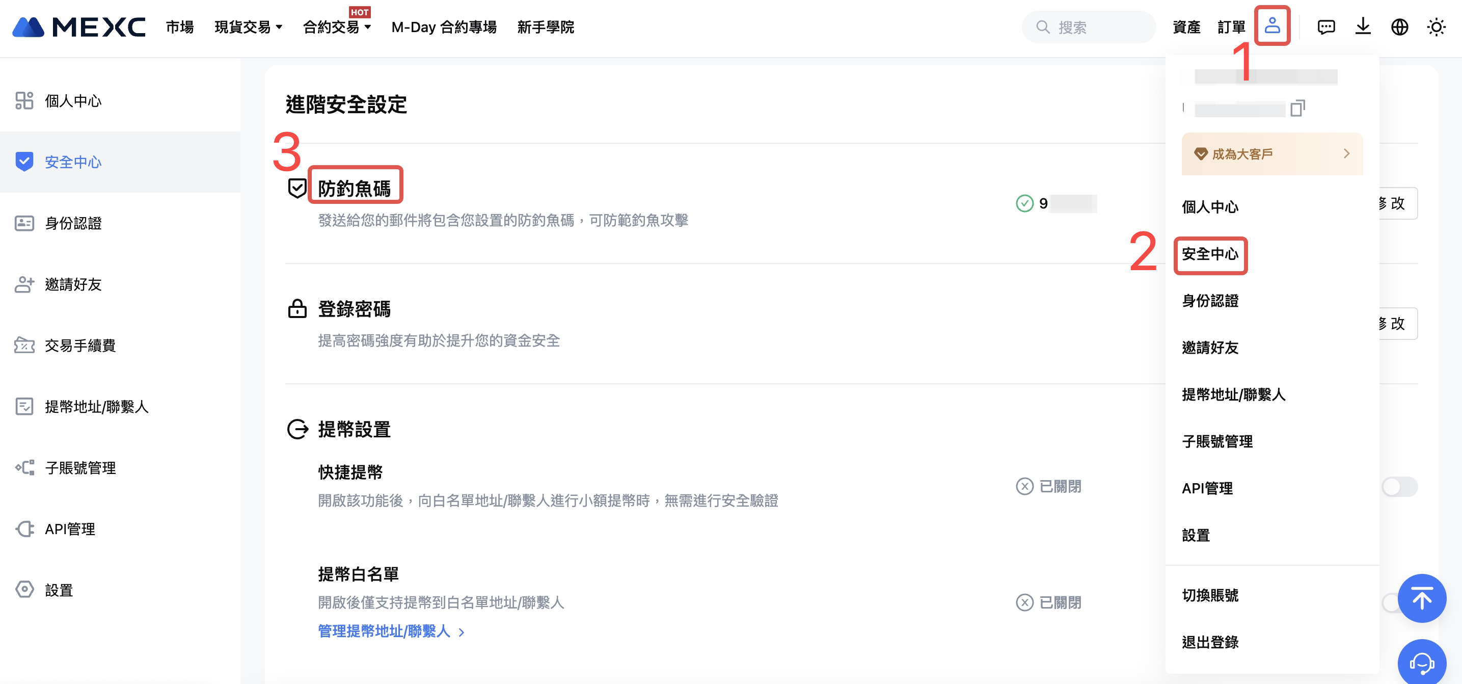Click the sidebar 提幣地址/聯繫人 icon

[24, 406]
